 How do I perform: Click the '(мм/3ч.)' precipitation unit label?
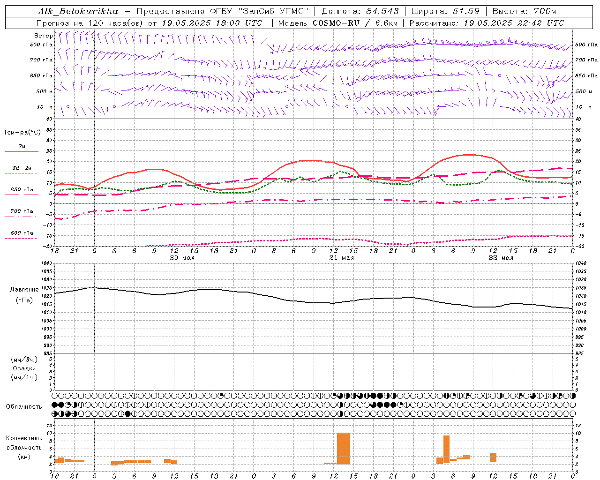click(24, 360)
